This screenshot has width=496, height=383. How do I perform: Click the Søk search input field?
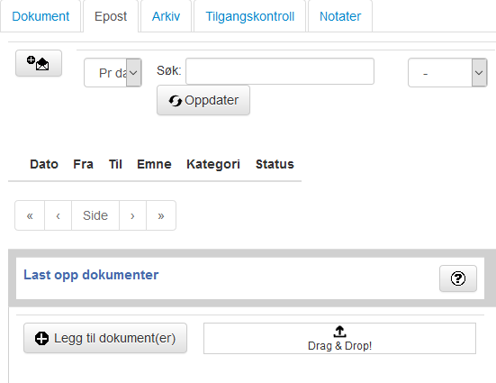tap(280, 71)
